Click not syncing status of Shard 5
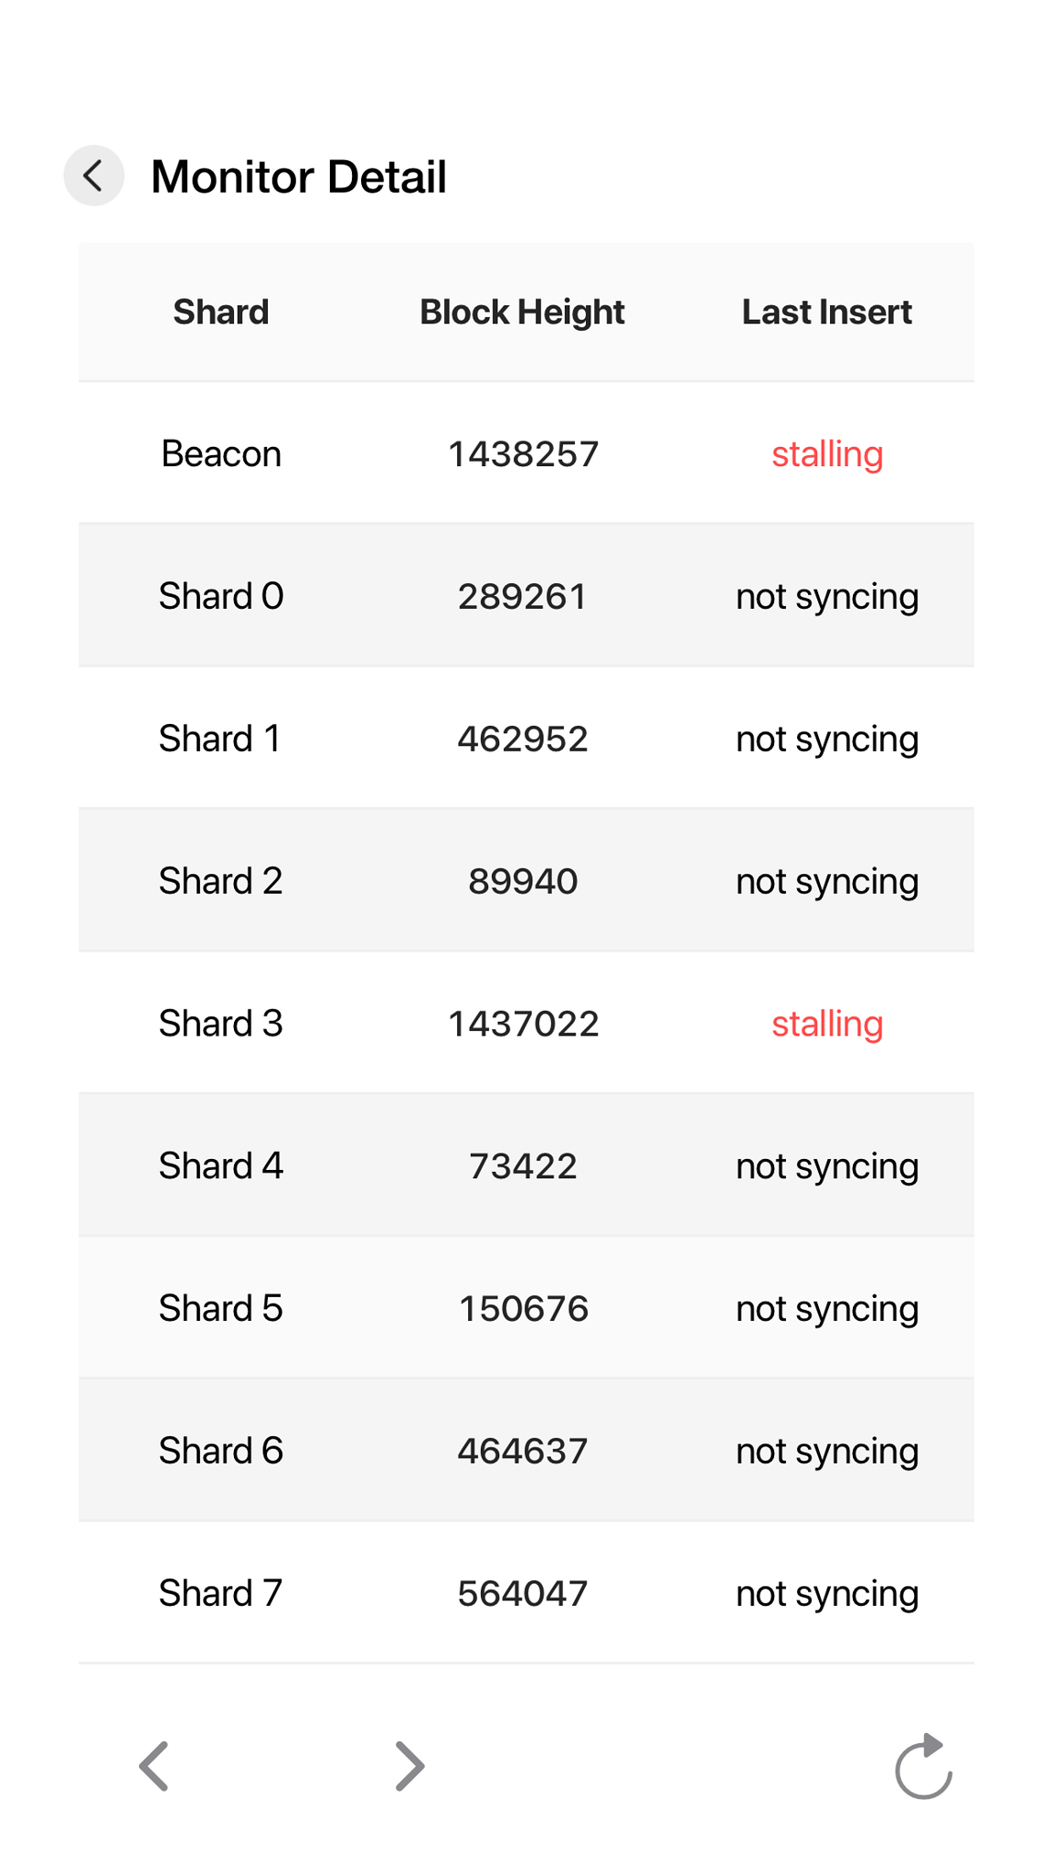 click(x=827, y=1310)
